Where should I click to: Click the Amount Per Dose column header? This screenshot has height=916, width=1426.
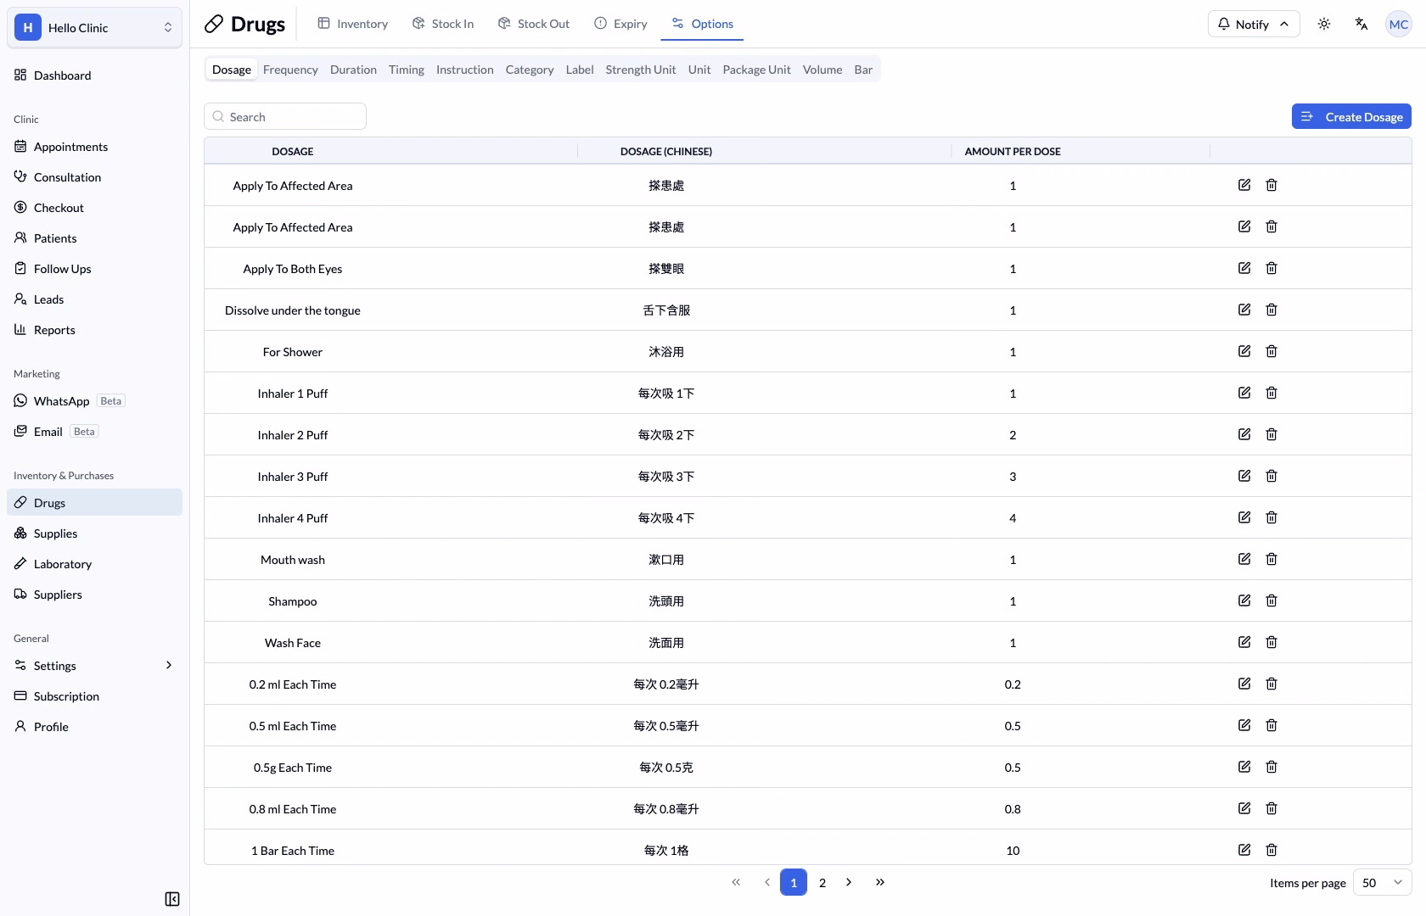[1013, 151]
